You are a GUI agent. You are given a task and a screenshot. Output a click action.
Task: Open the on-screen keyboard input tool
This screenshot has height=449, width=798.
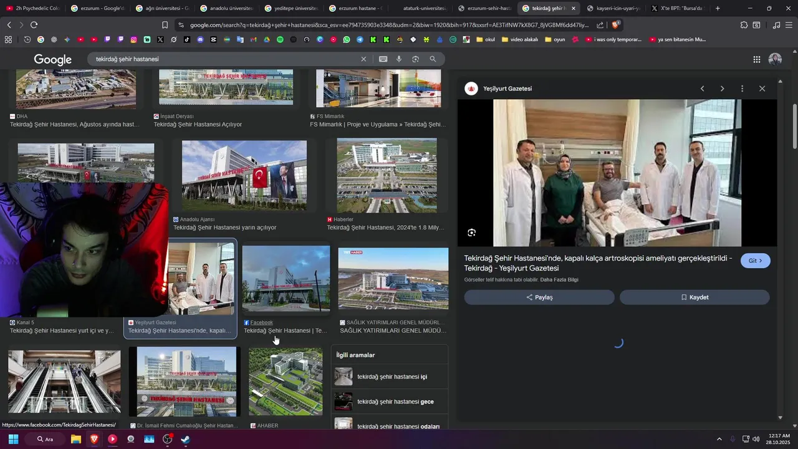pos(383,59)
